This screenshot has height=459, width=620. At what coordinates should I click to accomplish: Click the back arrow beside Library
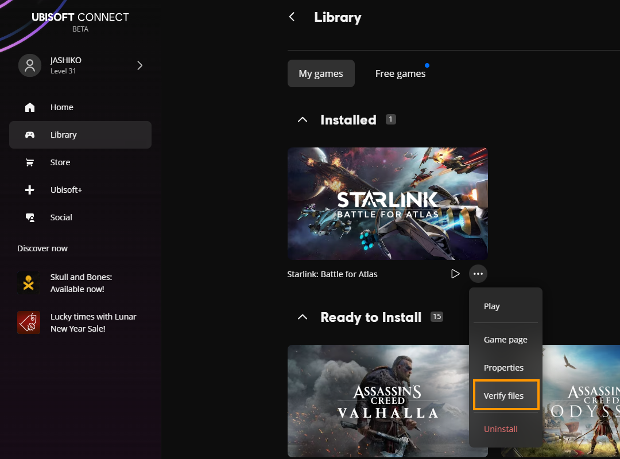[x=292, y=17]
